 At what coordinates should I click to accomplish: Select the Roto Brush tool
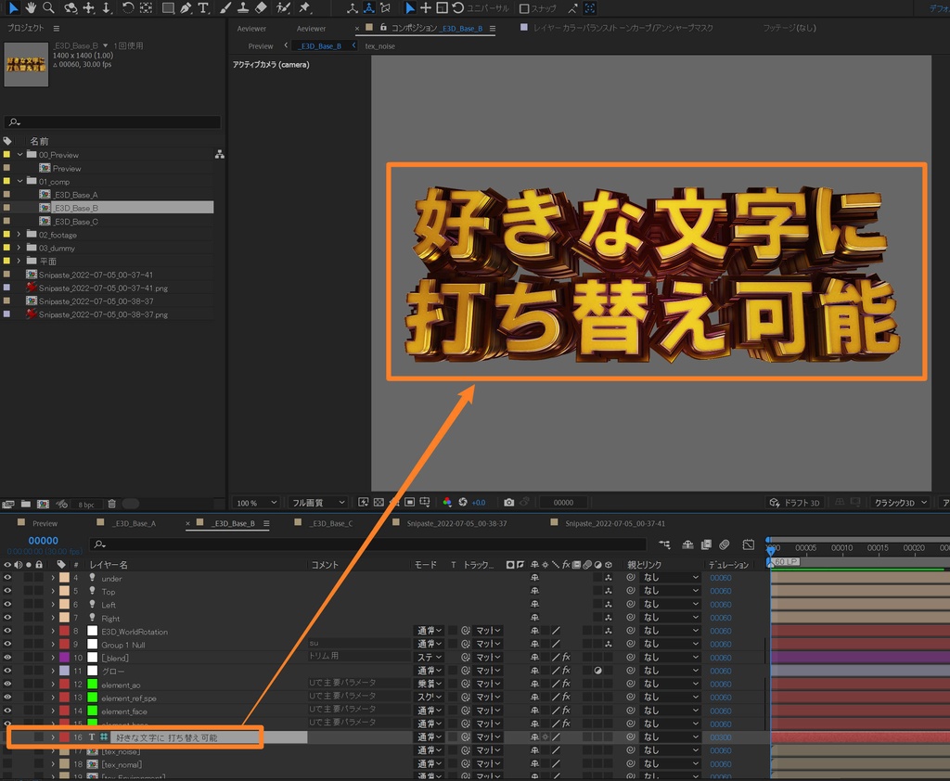click(x=282, y=7)
